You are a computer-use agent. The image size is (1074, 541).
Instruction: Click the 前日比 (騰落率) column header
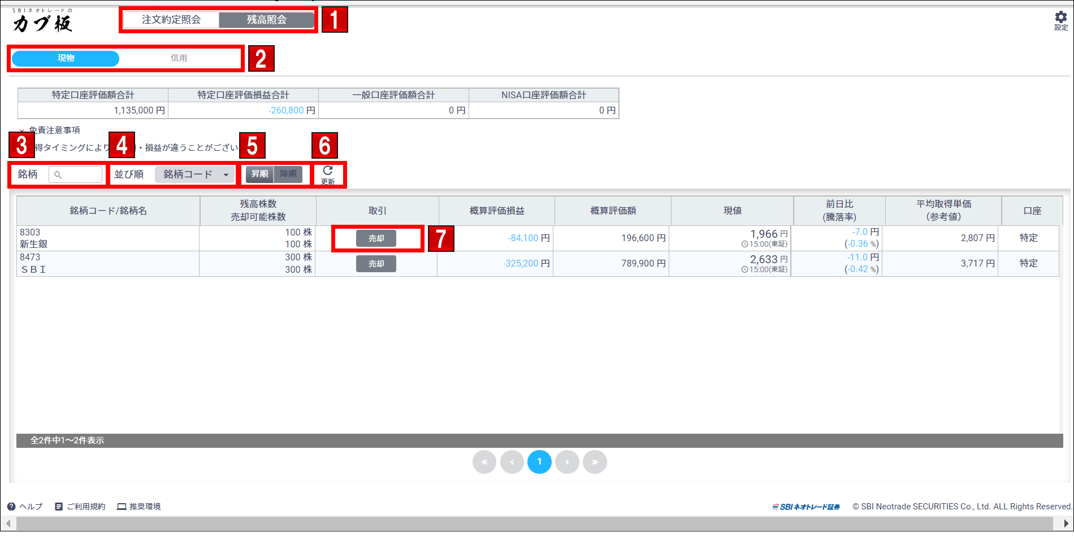coord(839,211)
